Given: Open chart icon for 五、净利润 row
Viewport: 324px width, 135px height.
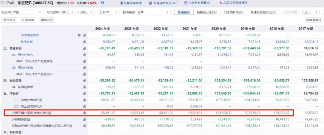Looking at the screenshot, I should 84,94.
